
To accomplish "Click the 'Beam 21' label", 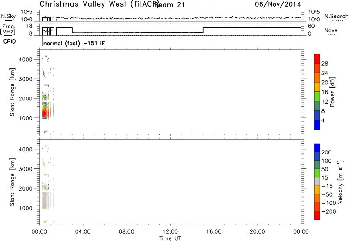I will click(169, 5).
